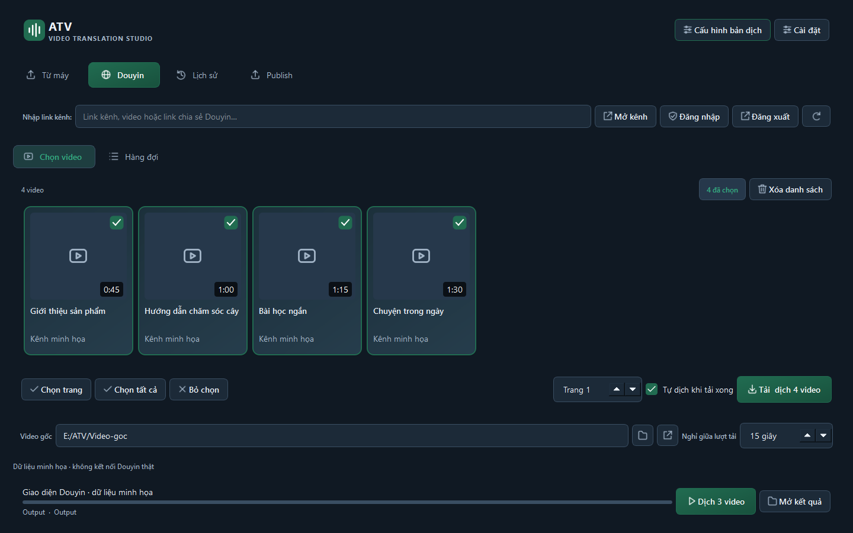Play the Chuyện trong ngày video icon
Screen dimensions: 853x533
421,256
